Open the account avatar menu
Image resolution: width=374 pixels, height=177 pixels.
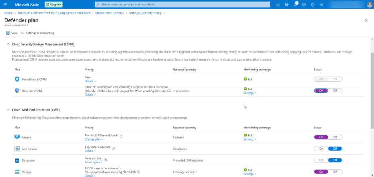point(370,4)
